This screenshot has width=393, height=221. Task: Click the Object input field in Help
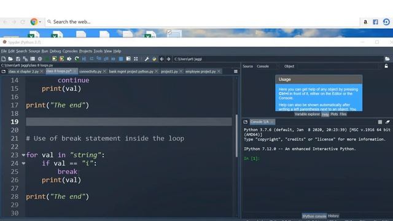point(338,66)
